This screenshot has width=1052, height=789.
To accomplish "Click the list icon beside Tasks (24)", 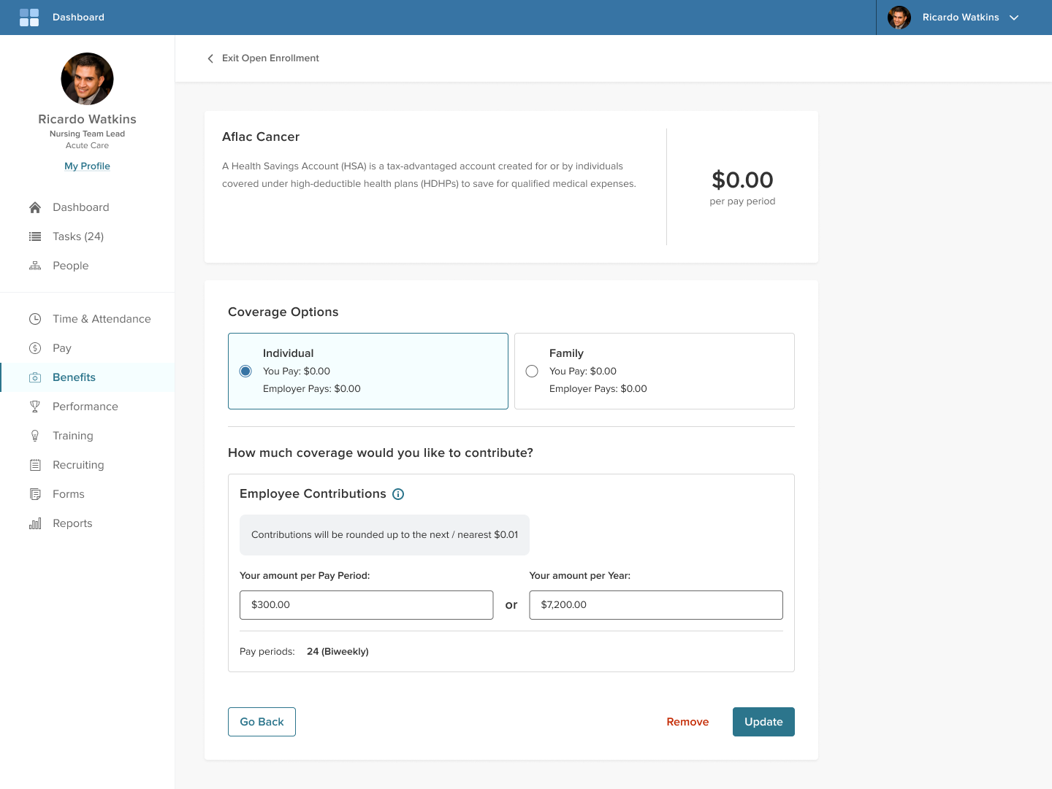I will click(x=35, y=236).
